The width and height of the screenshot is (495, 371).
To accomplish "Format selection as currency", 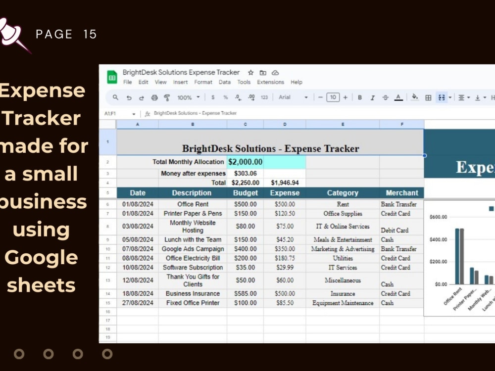I will pos(213,97).
